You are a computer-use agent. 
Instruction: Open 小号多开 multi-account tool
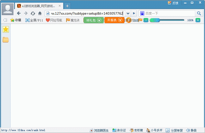coord(154,130)
